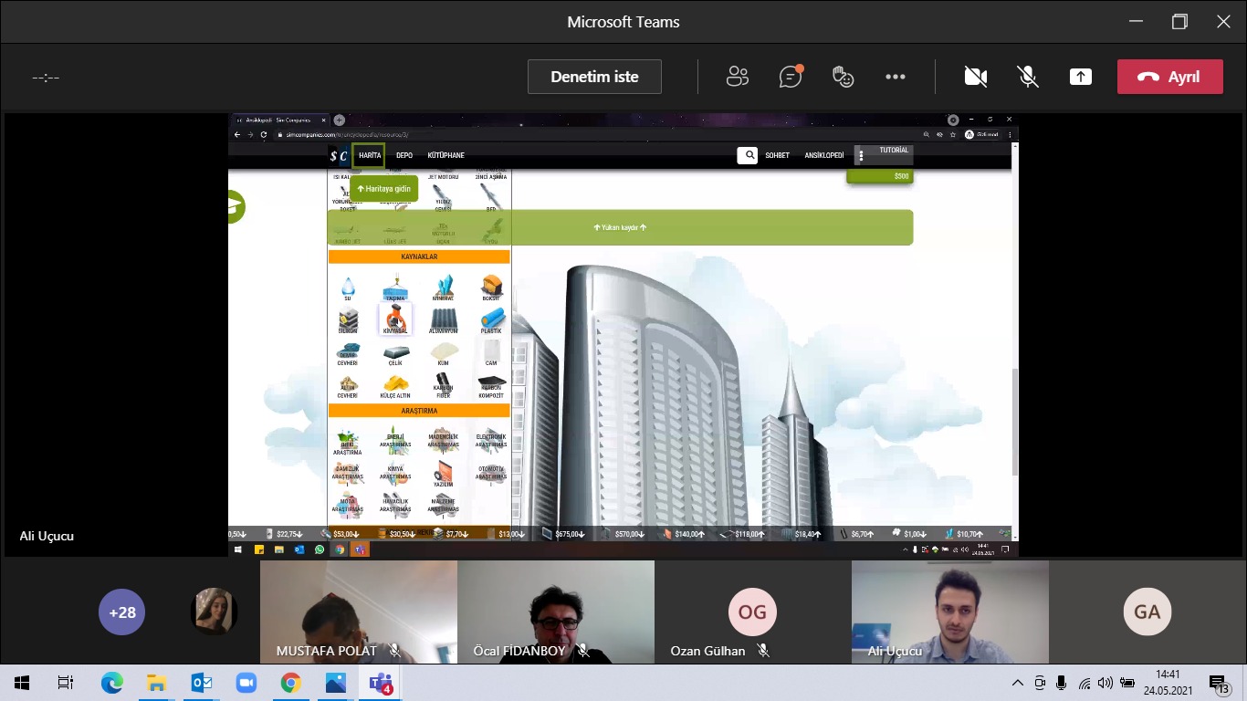Open Microsoft Edge from the Windows taskbar

(x=112, y=683)
